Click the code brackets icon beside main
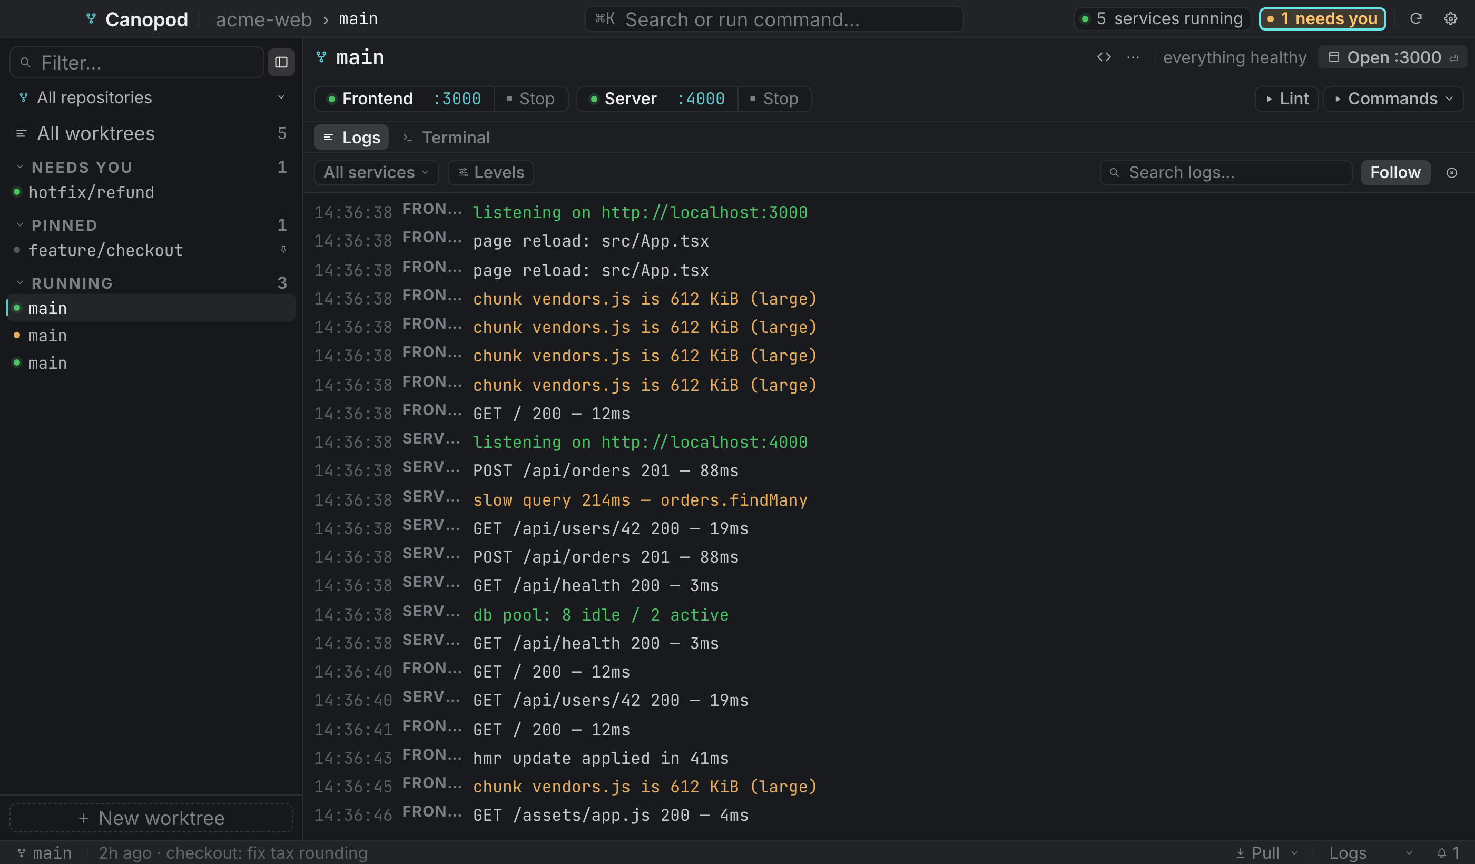The image size is (1475, 864). coord(1104,57)
